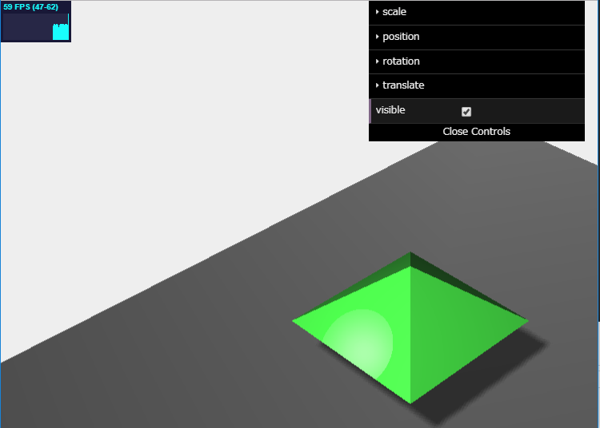The height and width of the screenshot is (428, 600).
Task: Click the rotation folder's arrow icon
Action: (377, 61)
